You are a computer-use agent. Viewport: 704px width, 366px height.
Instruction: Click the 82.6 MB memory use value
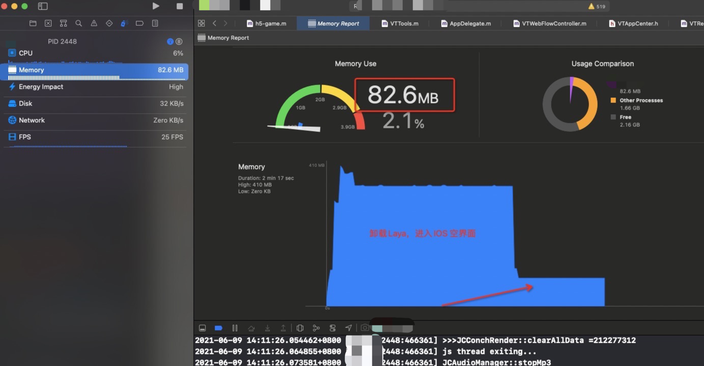coord(403,95)
